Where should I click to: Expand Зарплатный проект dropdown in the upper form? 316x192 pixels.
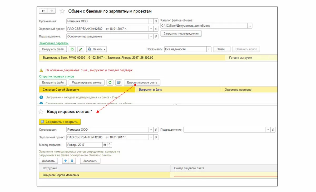point(151,29)
